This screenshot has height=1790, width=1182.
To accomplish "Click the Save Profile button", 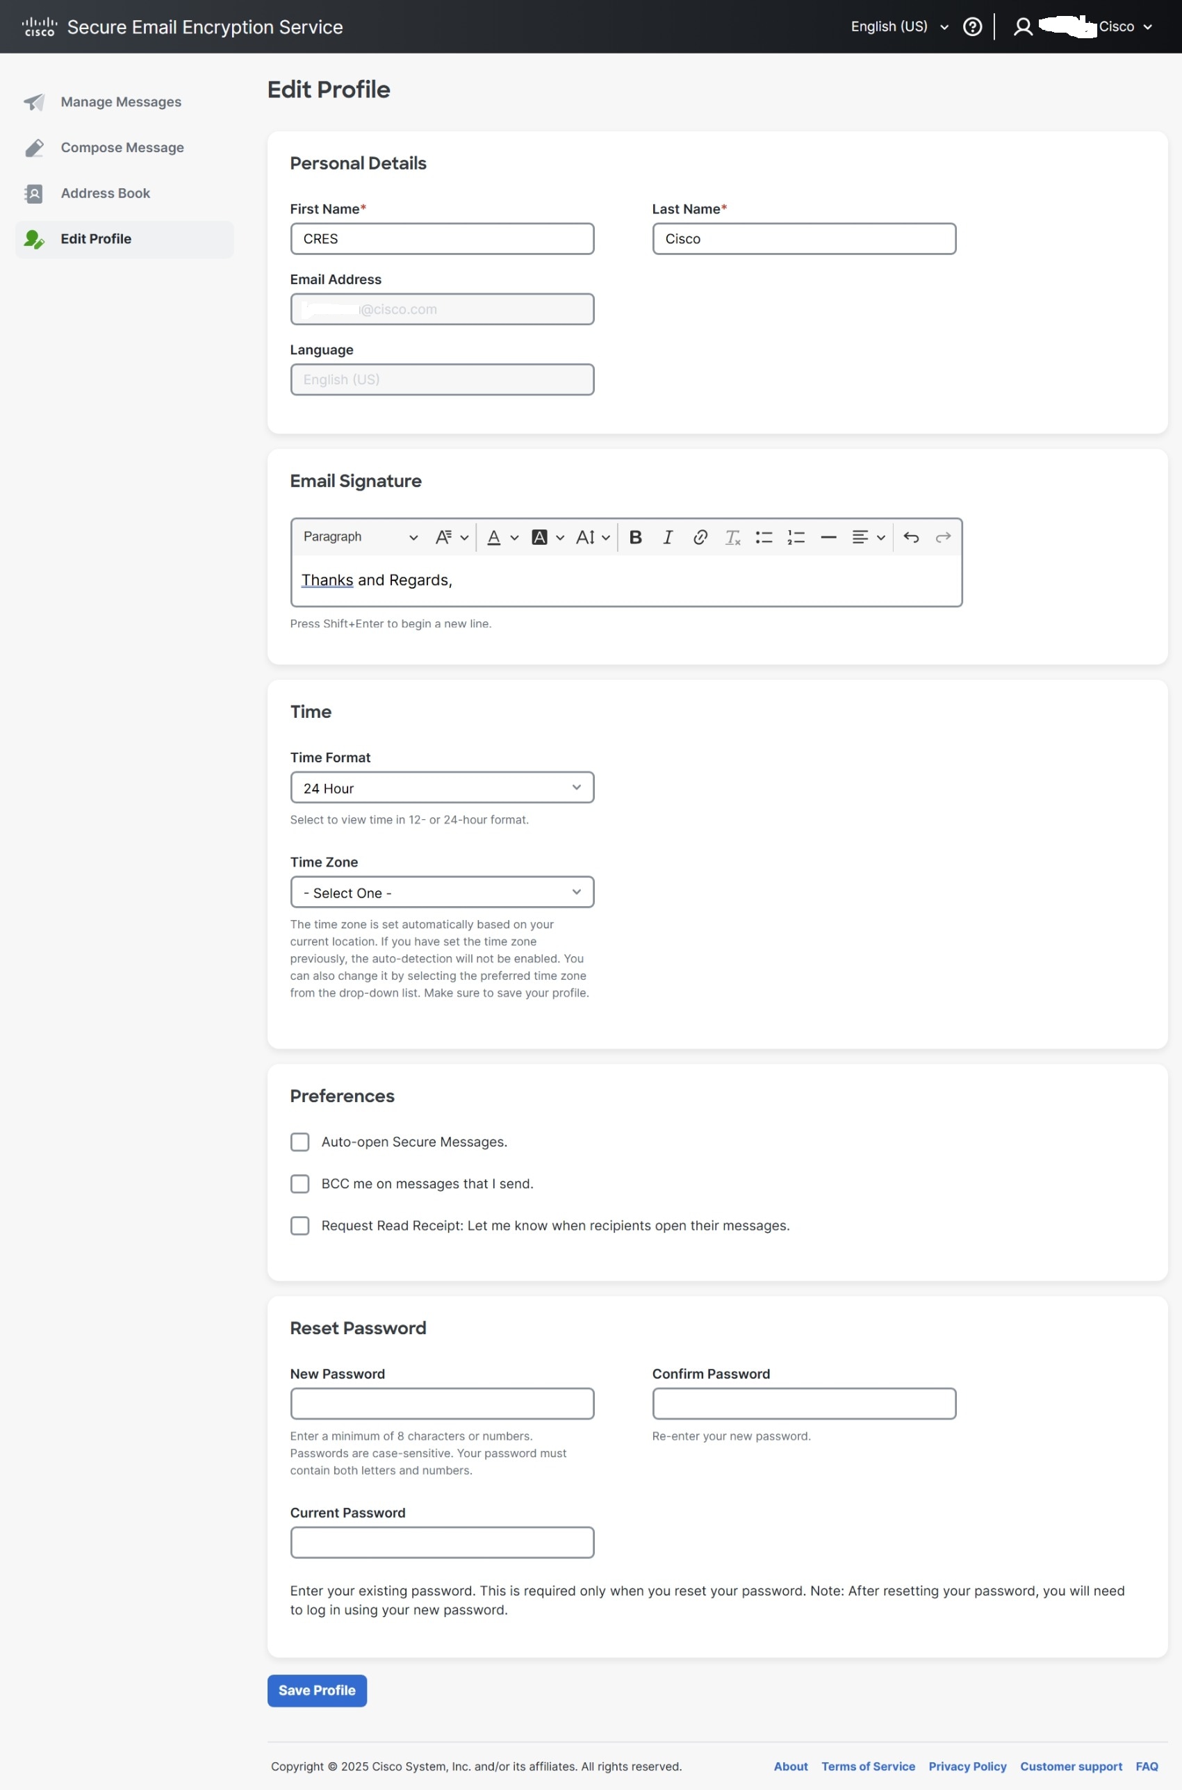I will (317, 1691).
